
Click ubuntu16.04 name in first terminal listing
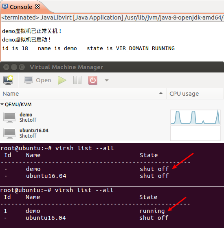(x=46, y=176)
